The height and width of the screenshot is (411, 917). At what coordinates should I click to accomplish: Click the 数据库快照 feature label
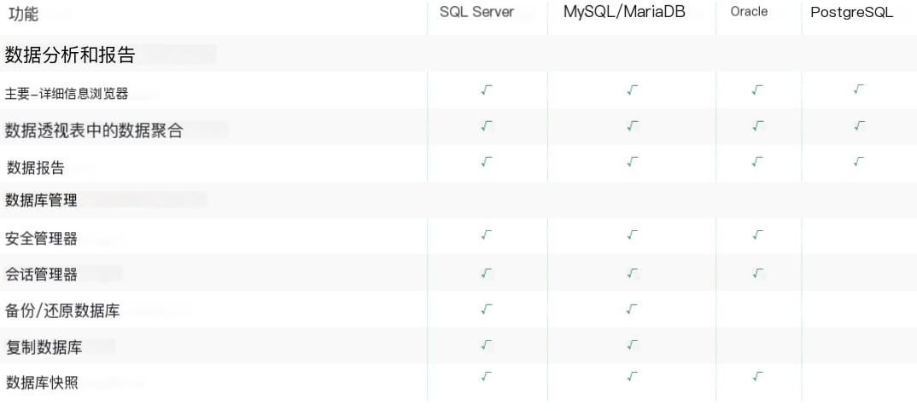(x=42, y=383)
